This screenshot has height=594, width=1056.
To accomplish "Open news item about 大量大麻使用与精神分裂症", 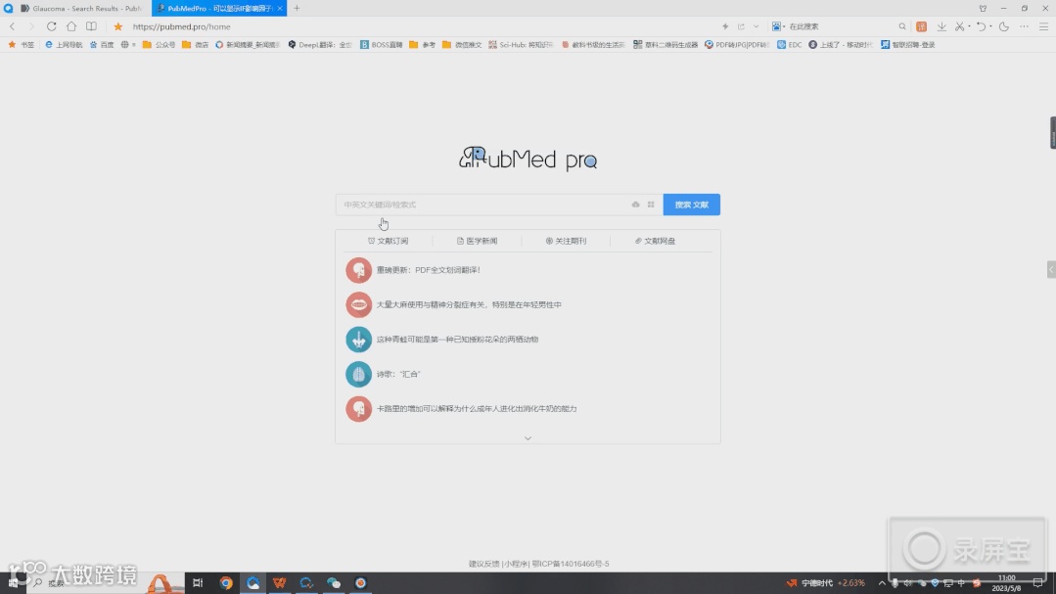I will pos(469,304).
